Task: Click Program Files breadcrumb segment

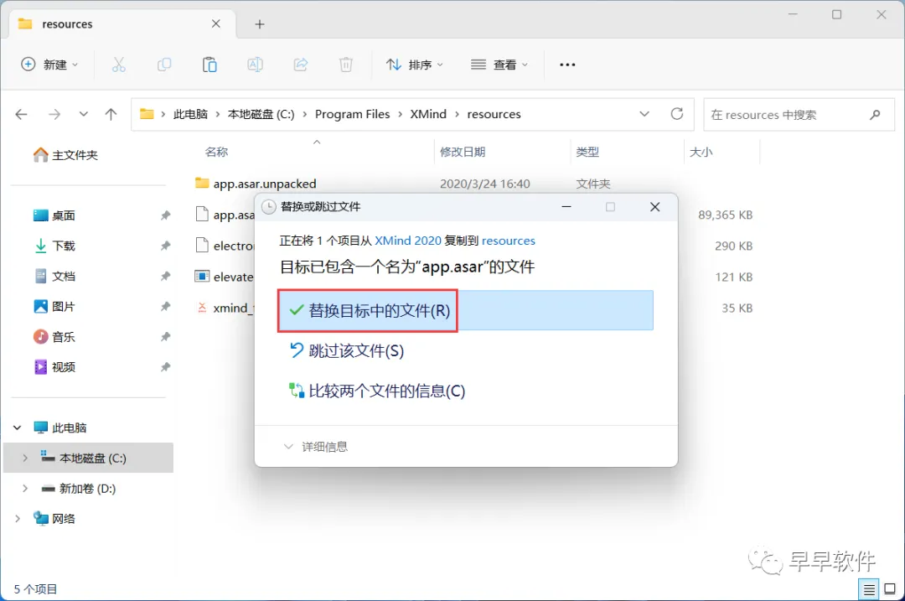Action: tap(352, 114)
